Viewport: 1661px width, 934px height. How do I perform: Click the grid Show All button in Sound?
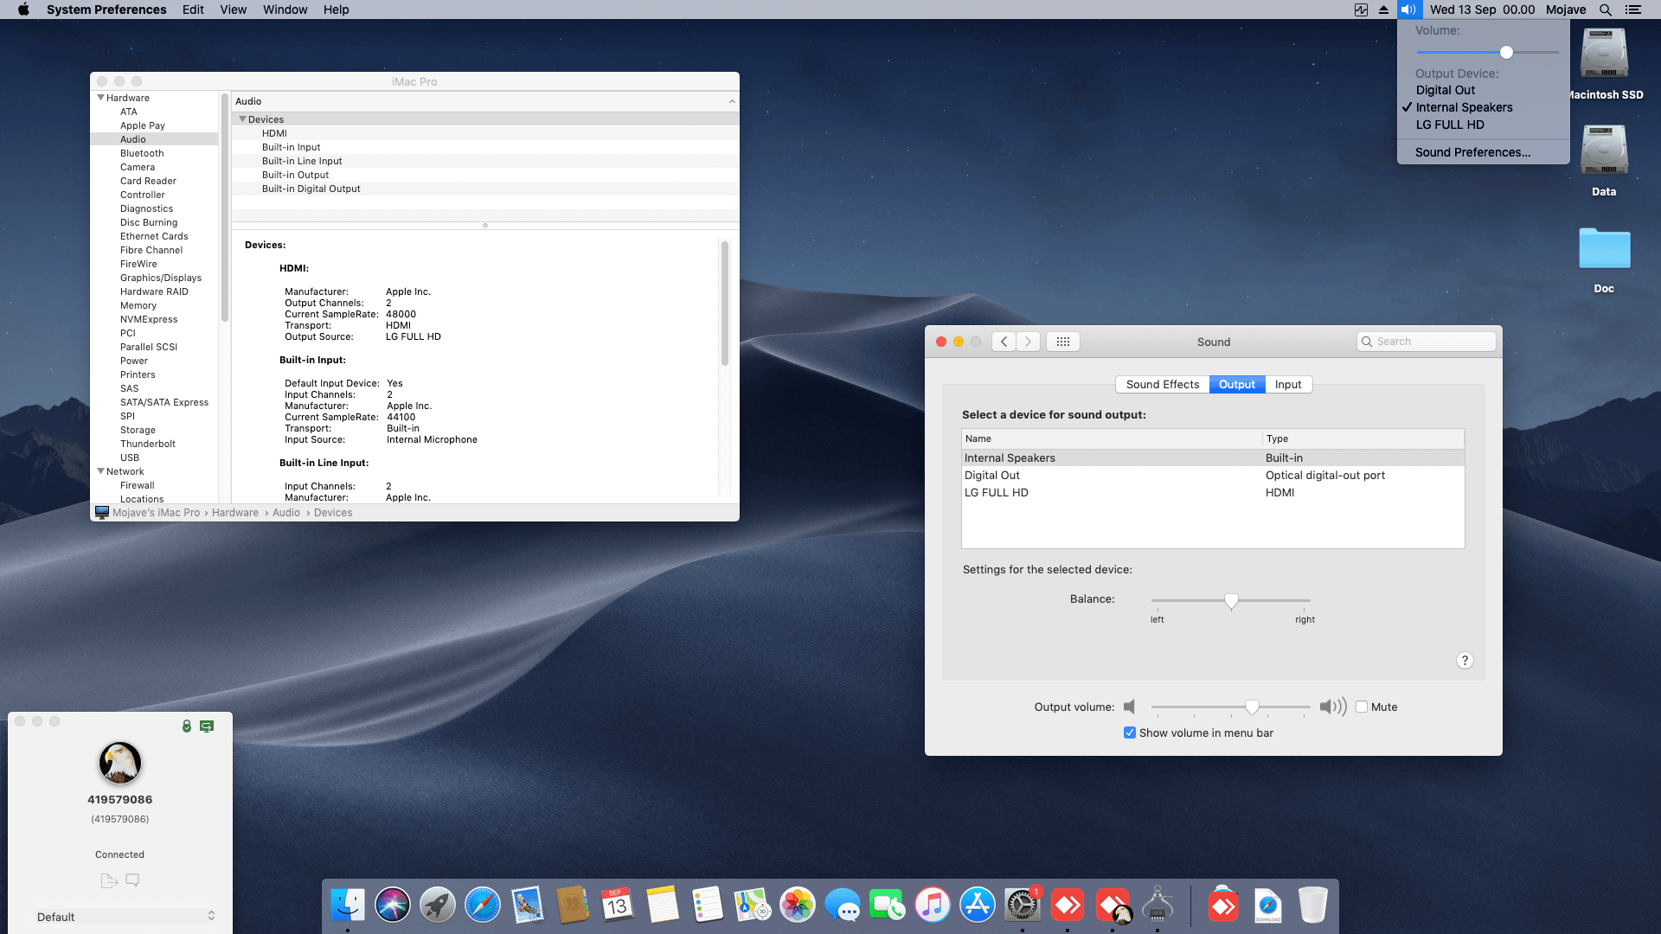tap(1062, 342)
